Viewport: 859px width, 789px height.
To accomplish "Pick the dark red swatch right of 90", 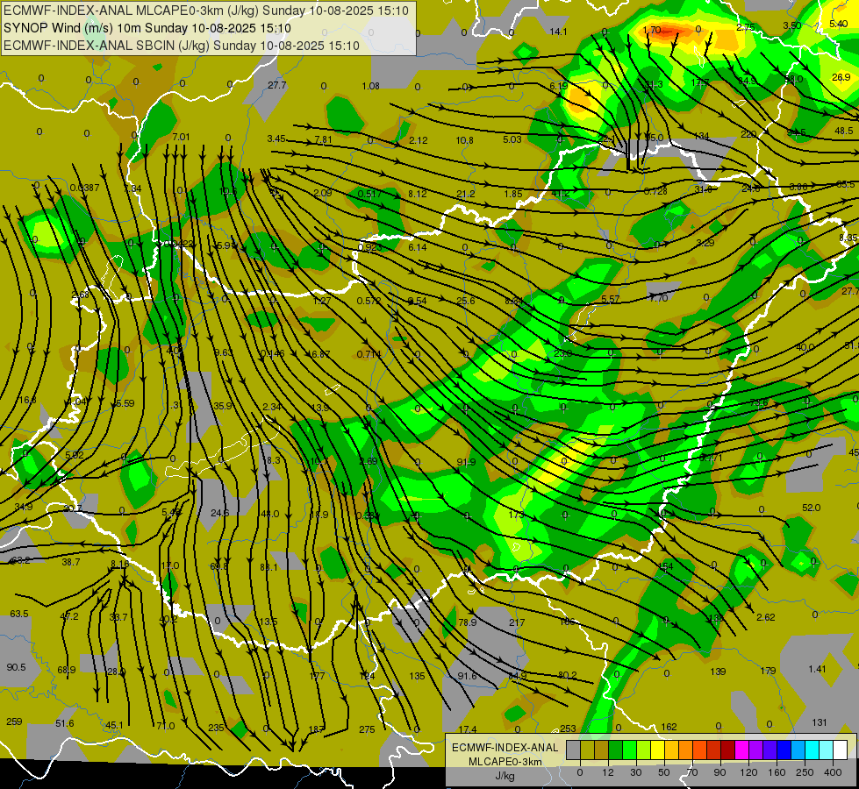I will point(728,750).
